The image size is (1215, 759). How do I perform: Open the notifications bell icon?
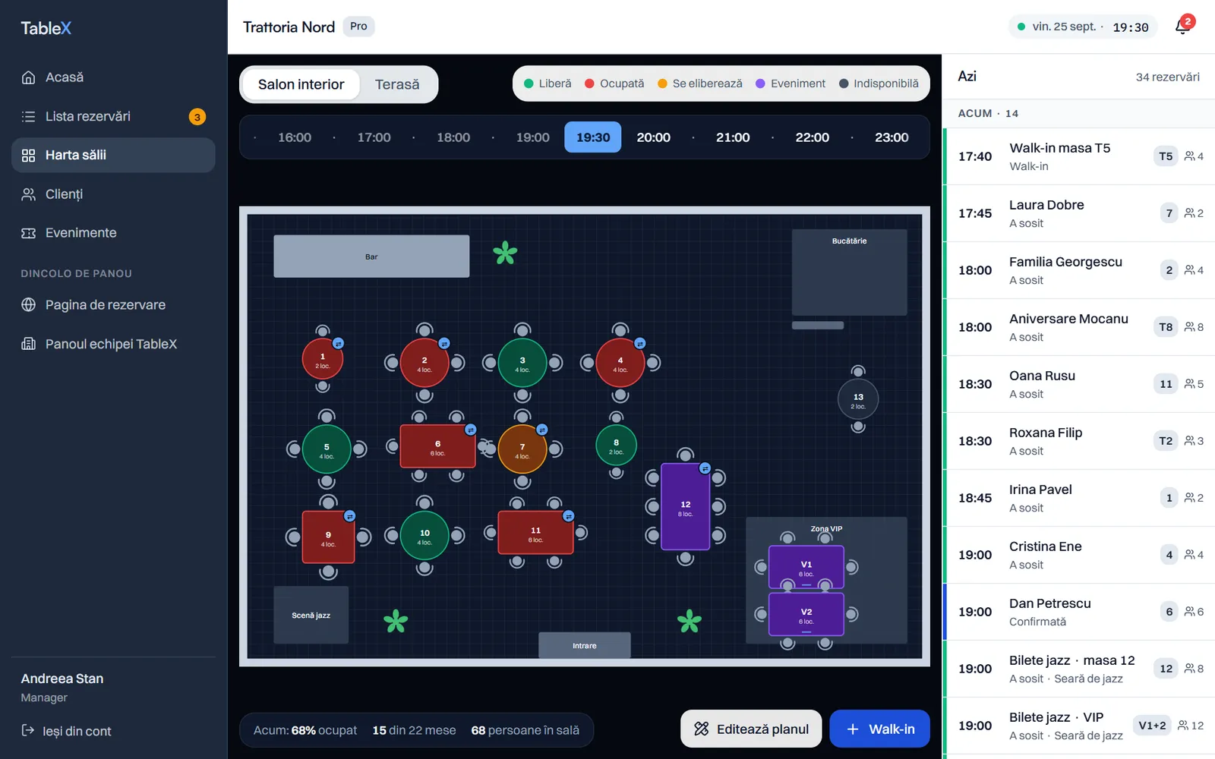coord(1182,27)
